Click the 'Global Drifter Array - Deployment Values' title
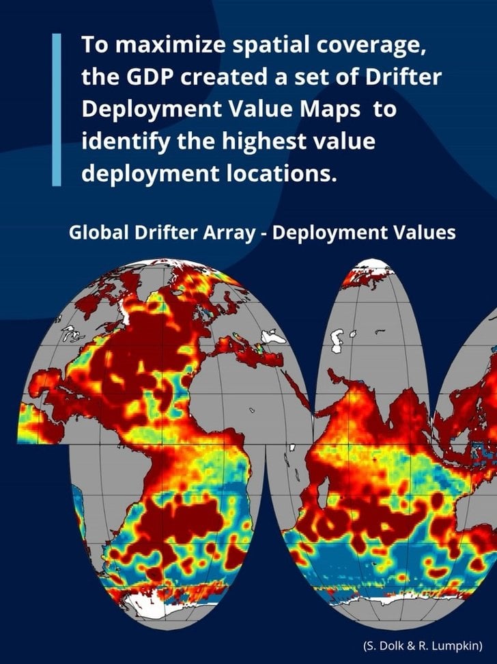Viewport: 497px width, 664px height. coord(262,233)
